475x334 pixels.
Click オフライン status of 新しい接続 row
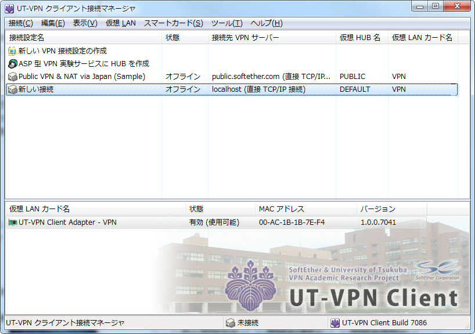183,89
